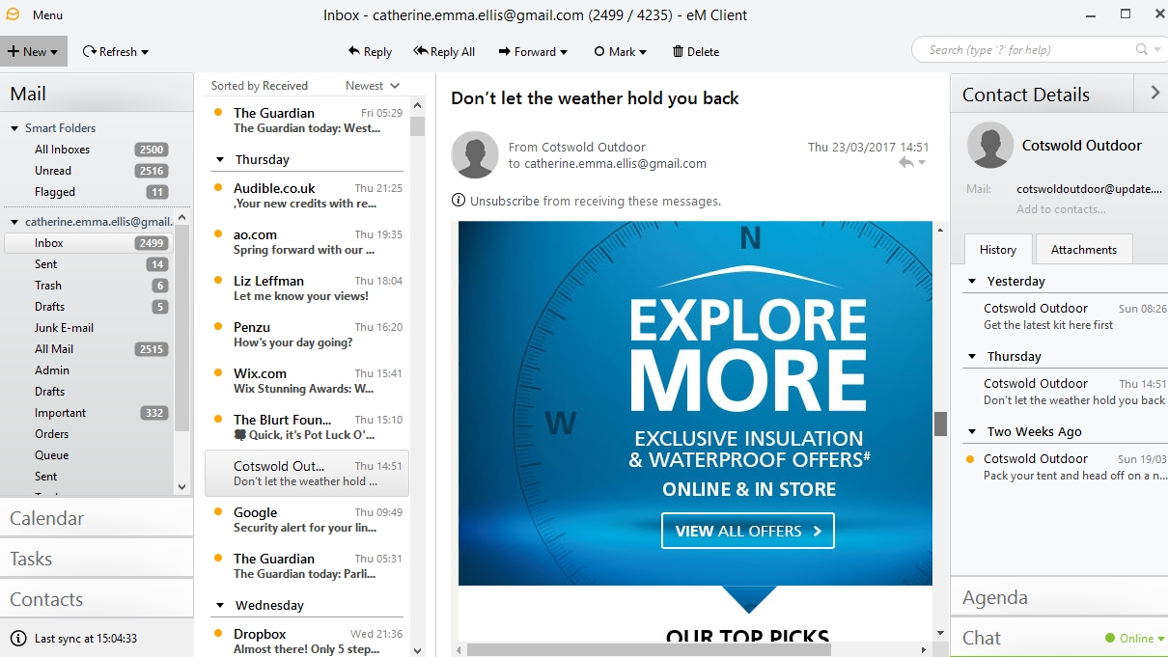
Task: Toggle unread dot on The Blurt Foundation email
Action: [x=219, y=420]
